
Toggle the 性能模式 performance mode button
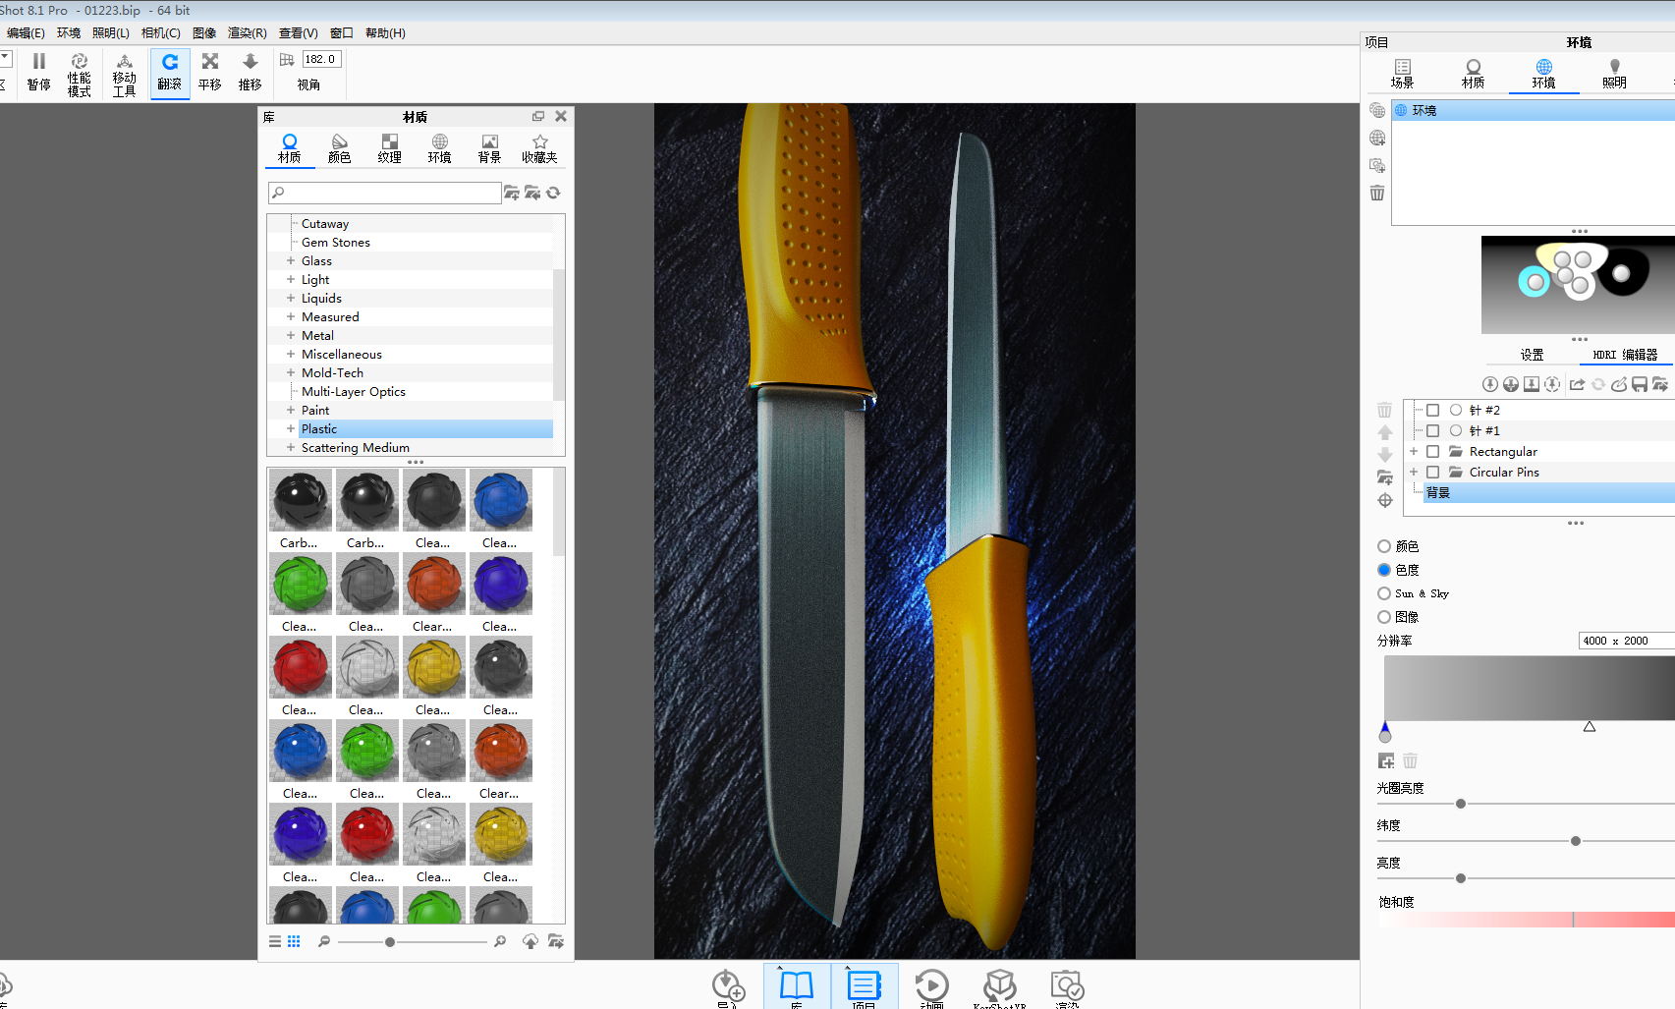(80, 73)
